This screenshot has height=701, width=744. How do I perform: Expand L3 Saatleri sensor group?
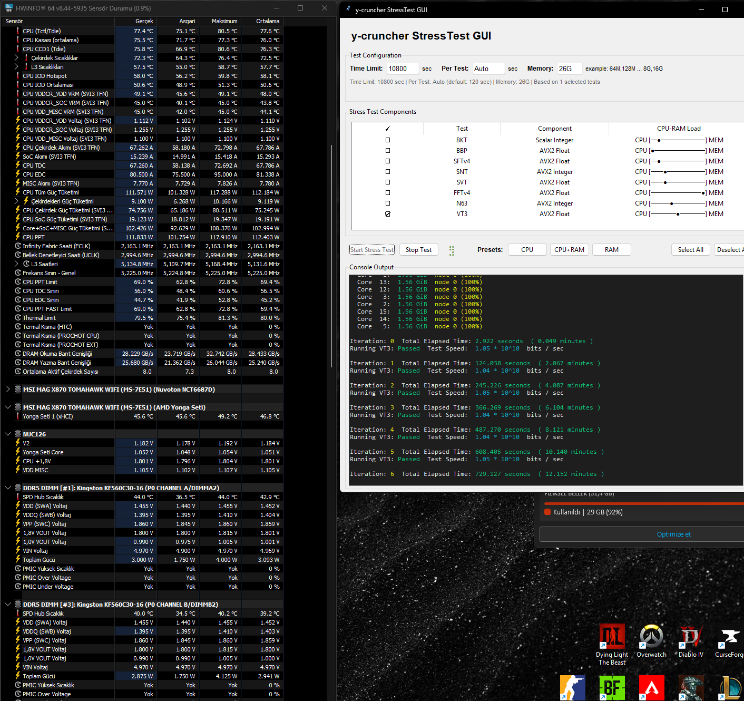pyautogui.click(x=16, y=264)
